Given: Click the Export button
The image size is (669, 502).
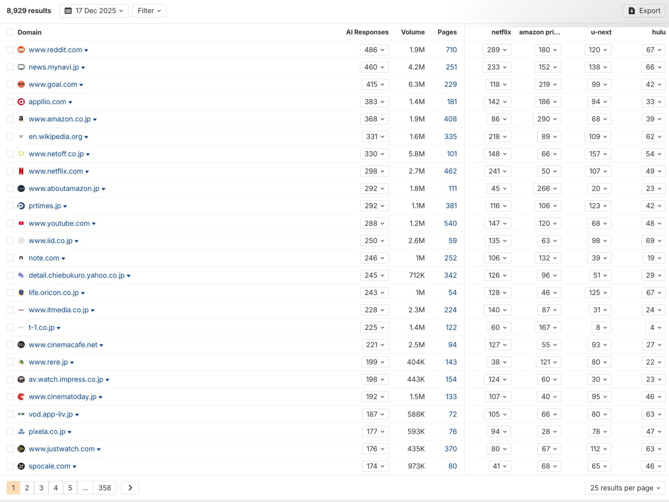Looking at the screenshot, I should pyautogui.click(x=644, y=10).
